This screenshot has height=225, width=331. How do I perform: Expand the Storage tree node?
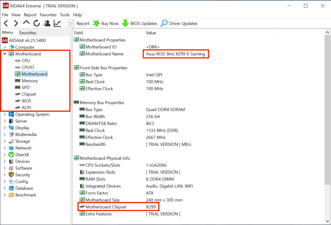[5, 141]
